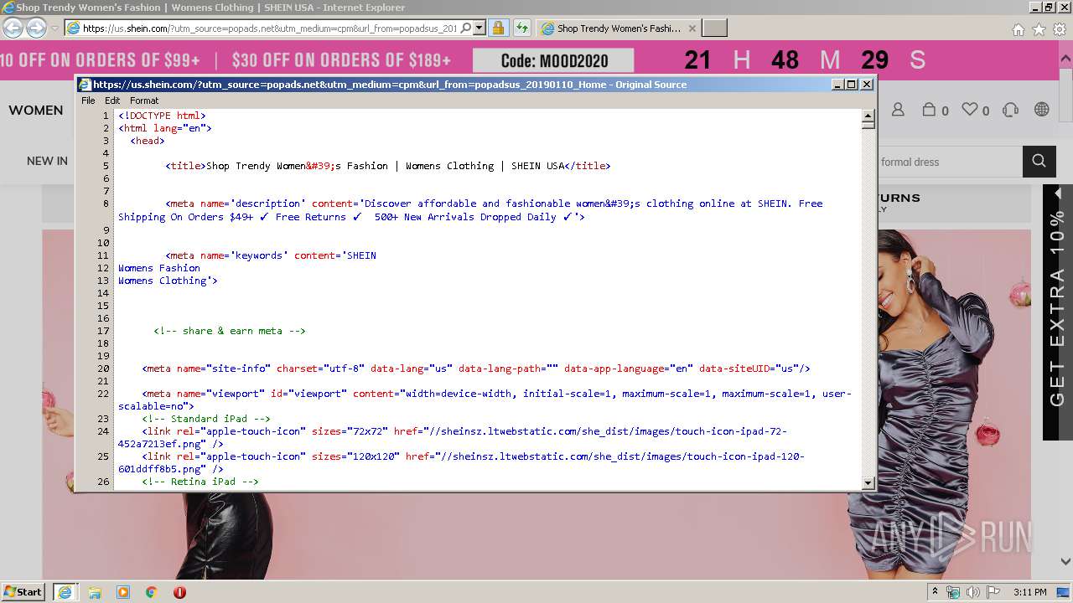Minimize the Original Source window
The image size is (1073, 603).
[837, 85]
